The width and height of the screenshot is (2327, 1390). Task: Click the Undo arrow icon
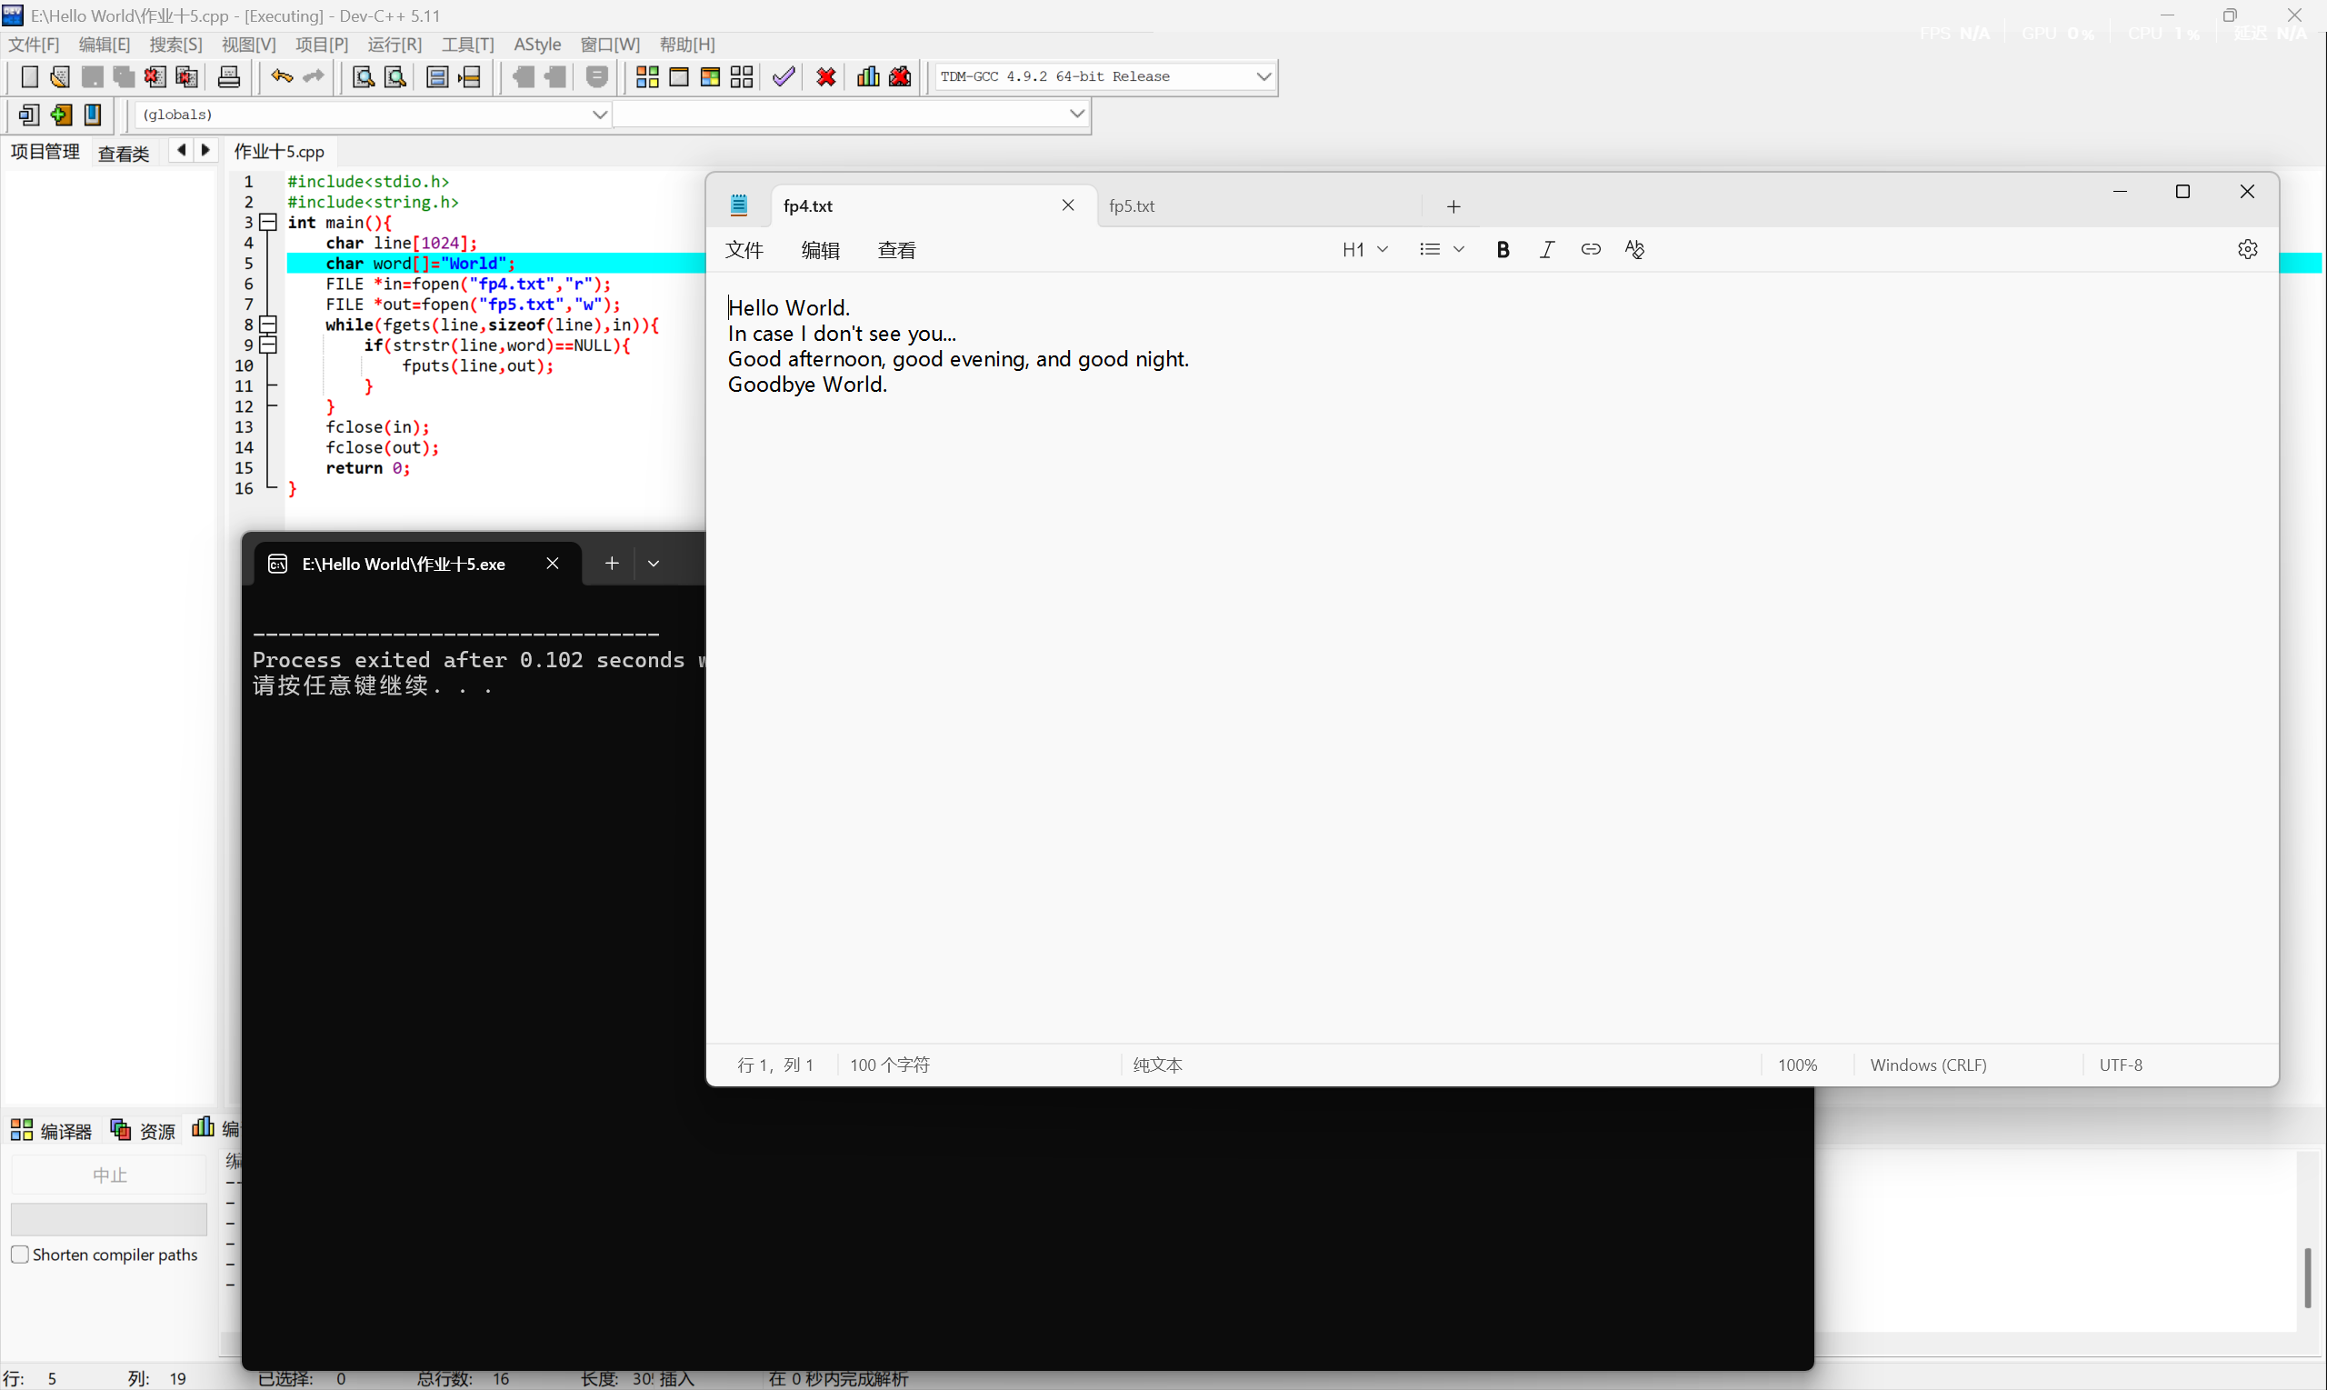281,76
